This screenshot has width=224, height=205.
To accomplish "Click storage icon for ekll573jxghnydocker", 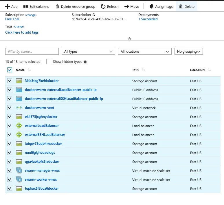I will (x=19, y=117).
